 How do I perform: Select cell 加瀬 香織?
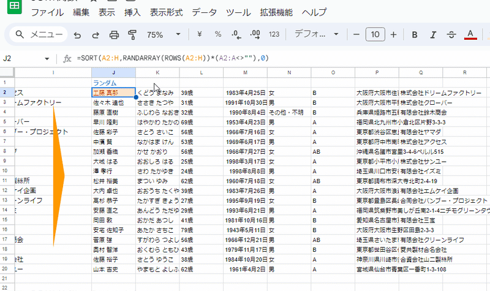click(113, 151)
